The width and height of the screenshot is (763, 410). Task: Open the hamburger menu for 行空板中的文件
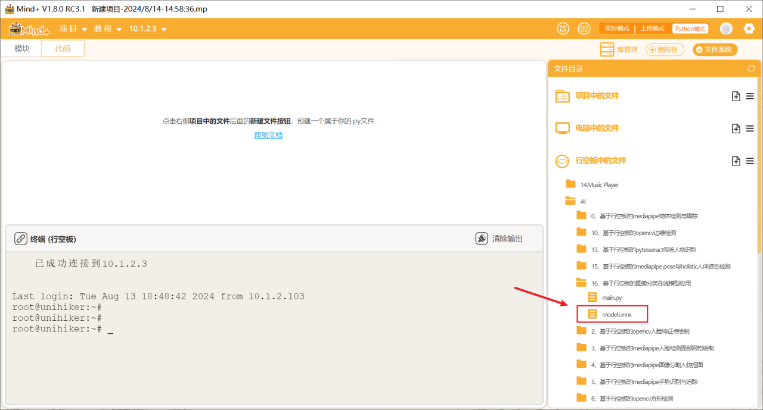tap(750, 161)
